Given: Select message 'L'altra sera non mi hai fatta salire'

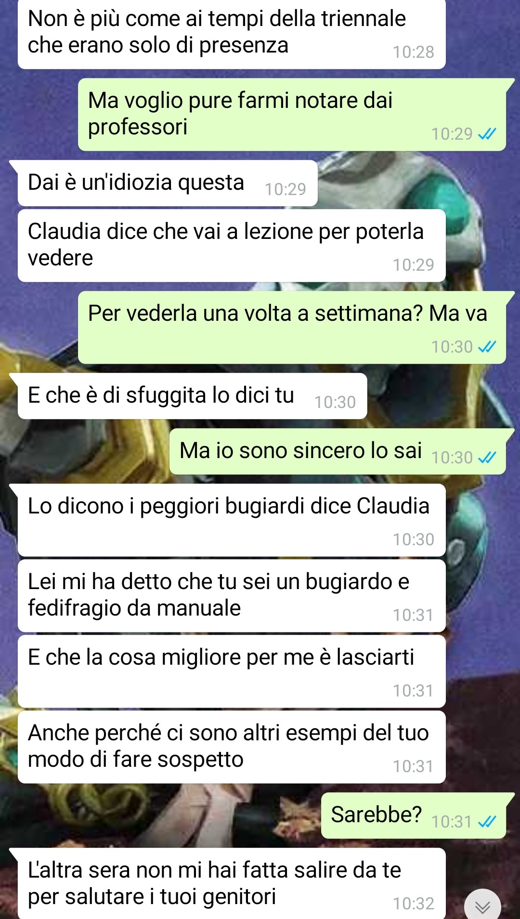Looking at the screenshot, I should point(232,884).
